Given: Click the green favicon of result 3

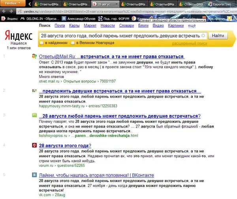Looking at the screenshot, I should (34, 115).
